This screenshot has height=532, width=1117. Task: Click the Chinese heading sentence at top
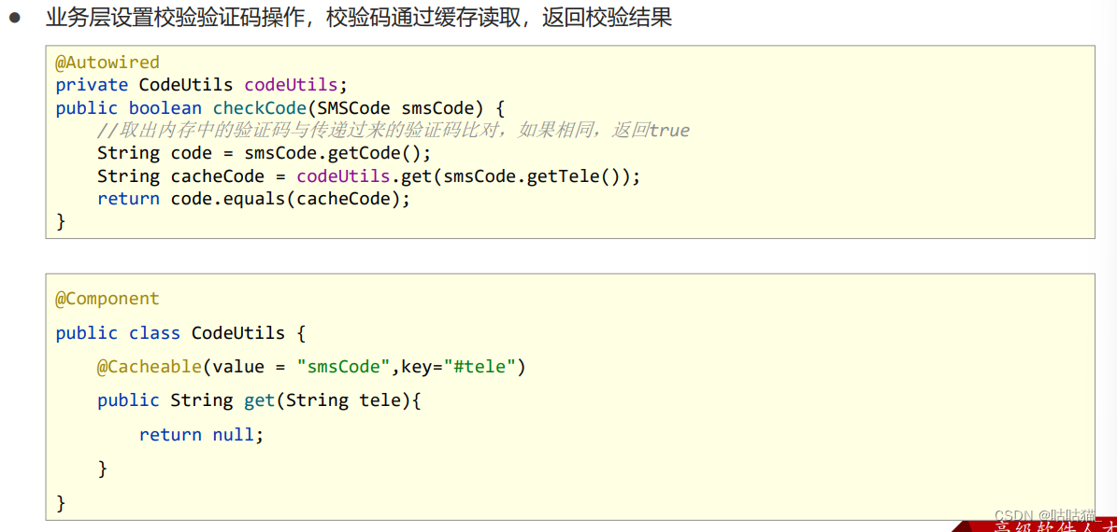point(359,18)
